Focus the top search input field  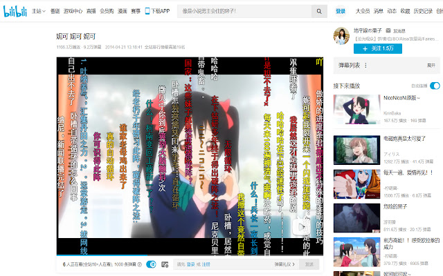244,11
